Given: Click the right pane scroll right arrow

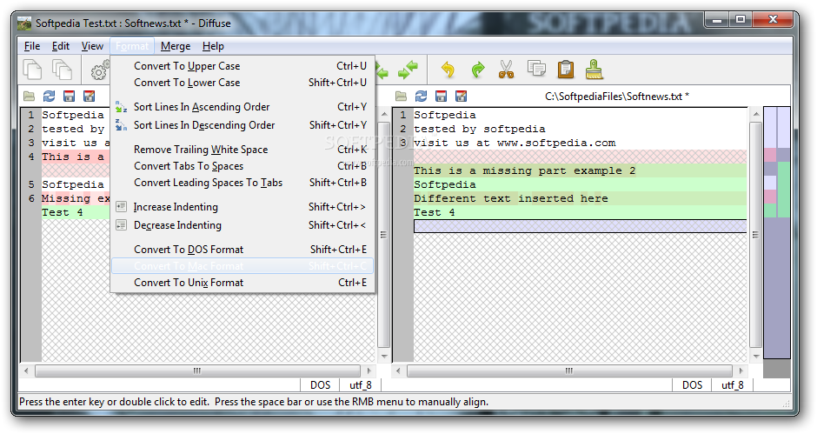Looking at the screenshot, I should pyautogui.click(x=741, y=371).
